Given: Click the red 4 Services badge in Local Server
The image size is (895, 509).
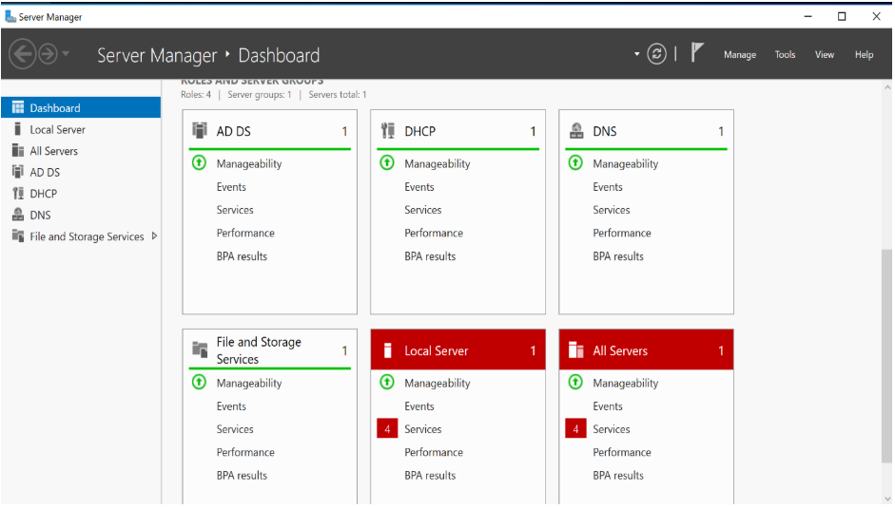Looking at the screenshot, I should (x=387, y=429).
